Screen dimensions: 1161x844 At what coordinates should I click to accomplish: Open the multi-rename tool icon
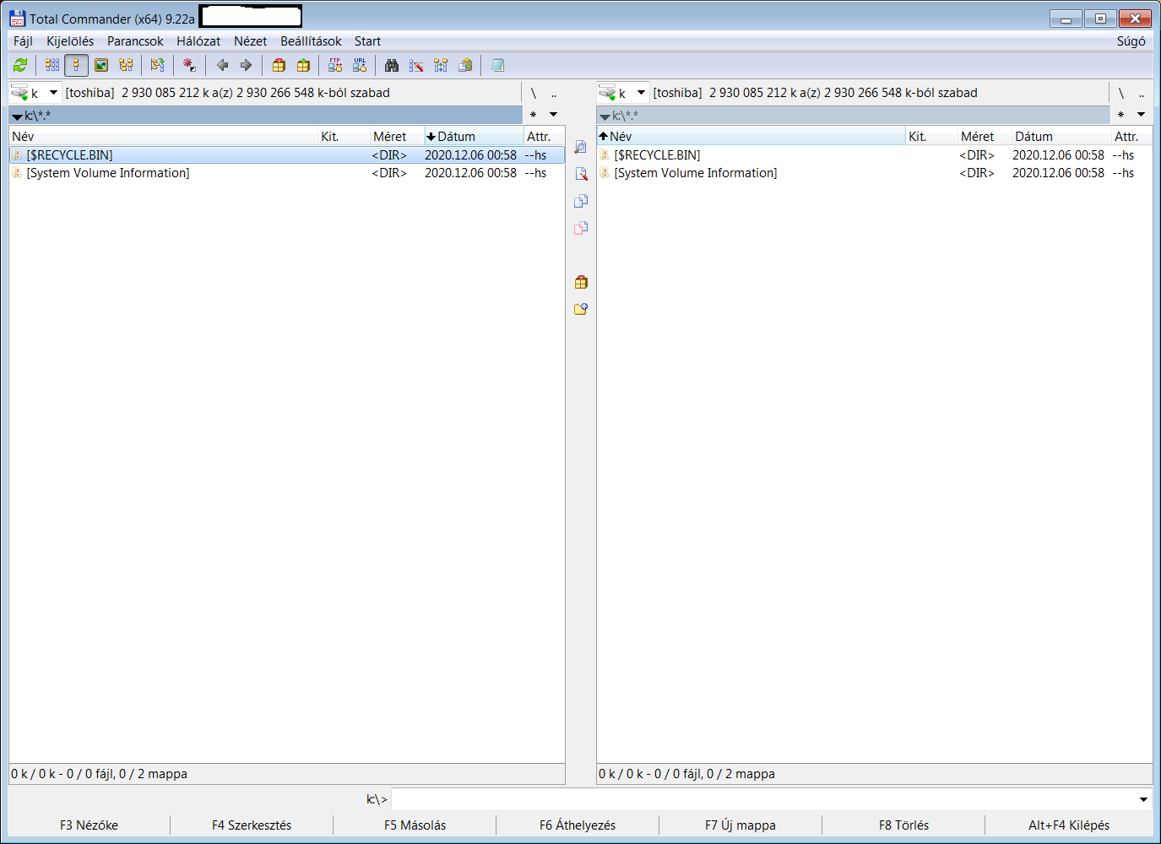coord(416,65)
